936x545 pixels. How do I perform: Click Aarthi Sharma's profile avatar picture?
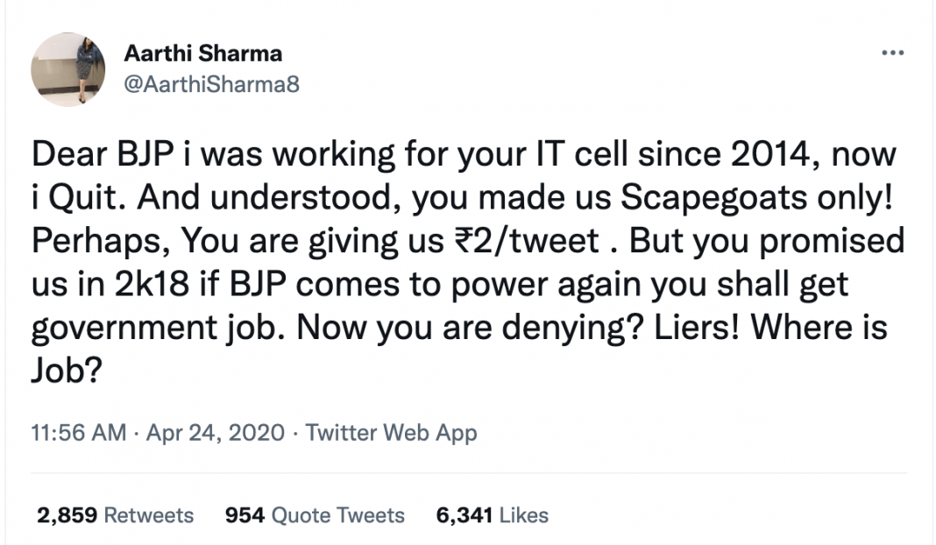coord(67,69)
